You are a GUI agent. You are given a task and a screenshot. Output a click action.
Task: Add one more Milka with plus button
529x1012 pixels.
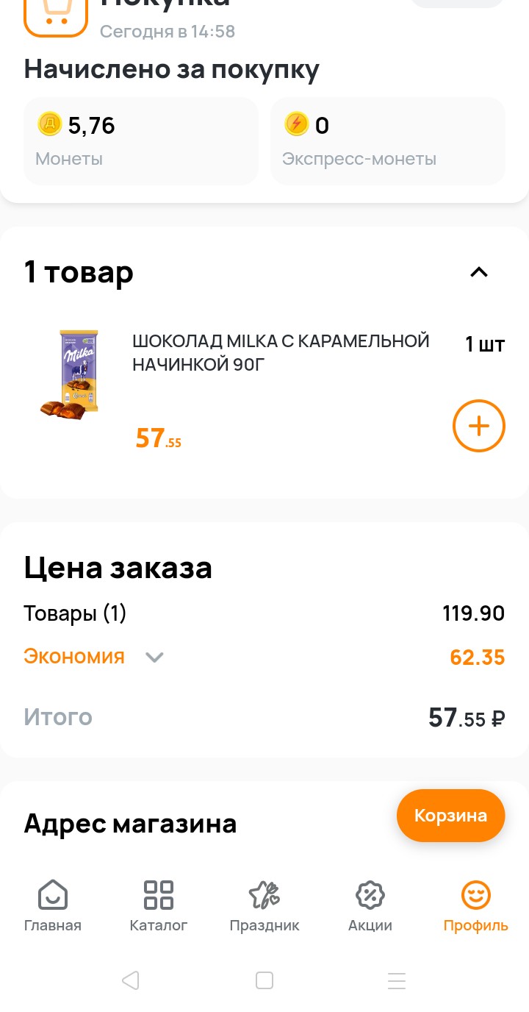pyautogui.click(x=478, y=425)
